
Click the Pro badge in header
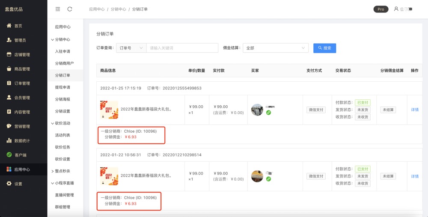point(380,9)
